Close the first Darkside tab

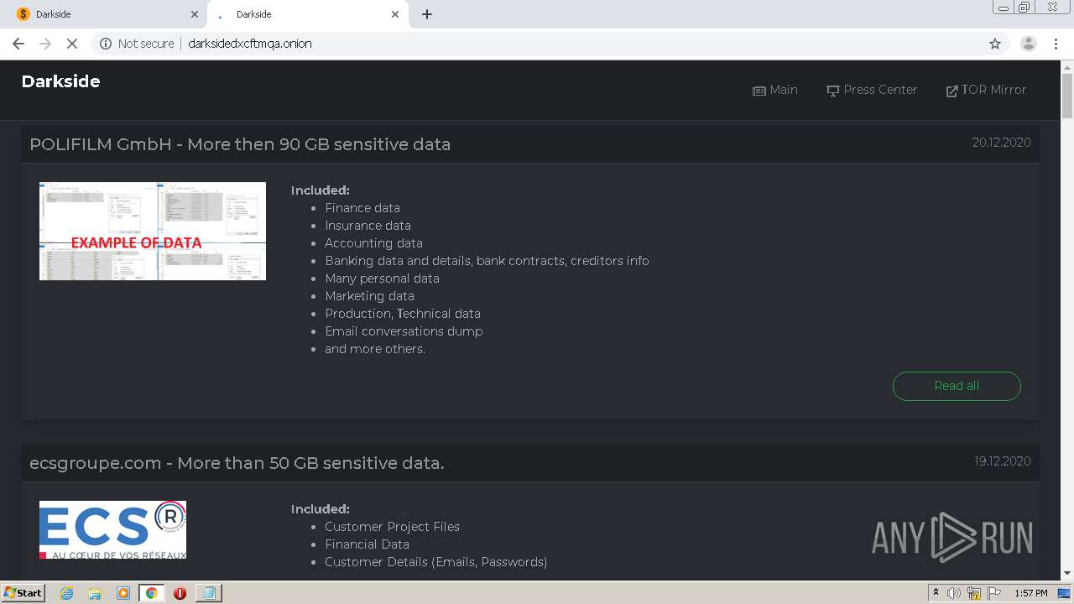pos(195,14)
